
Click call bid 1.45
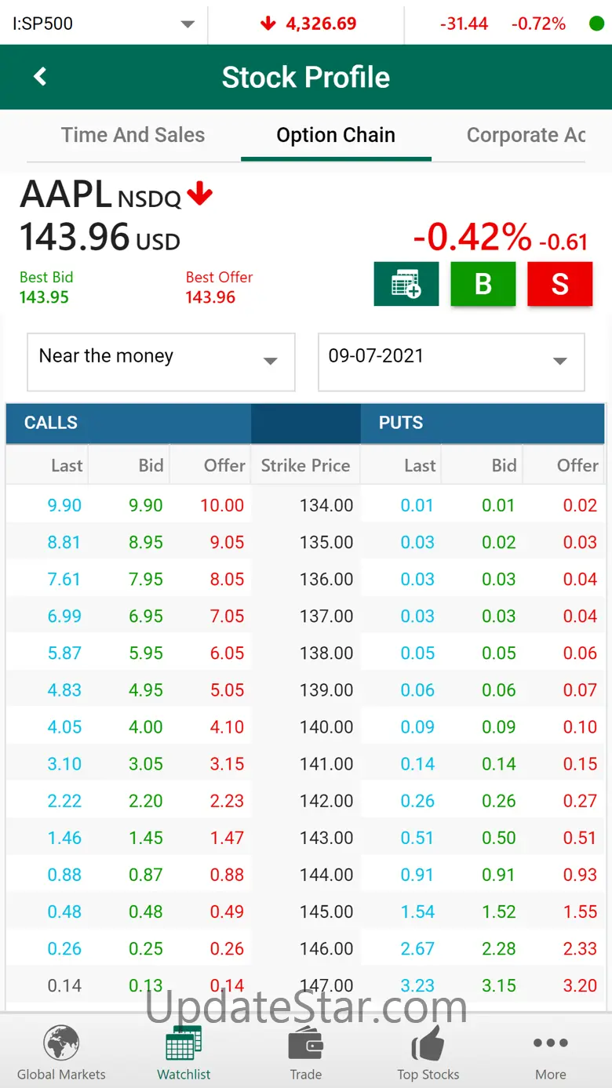click(146, 837)
